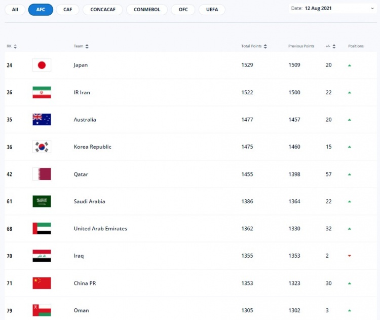Open the United Arab Emirates team link
The width and height of the screenshot is (380, 320).
[100, 229]
